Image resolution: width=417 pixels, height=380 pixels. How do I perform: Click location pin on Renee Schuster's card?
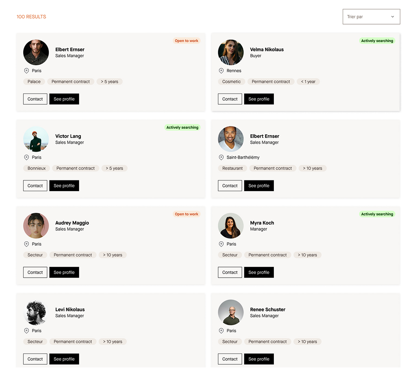221,331
